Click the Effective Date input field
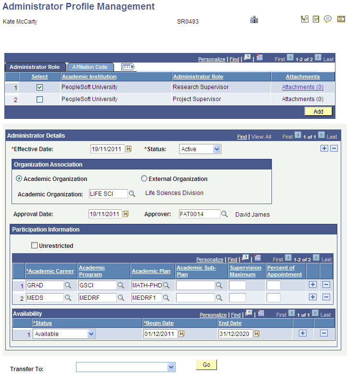Viewport: 347px width, 374px height. [107, 149]
